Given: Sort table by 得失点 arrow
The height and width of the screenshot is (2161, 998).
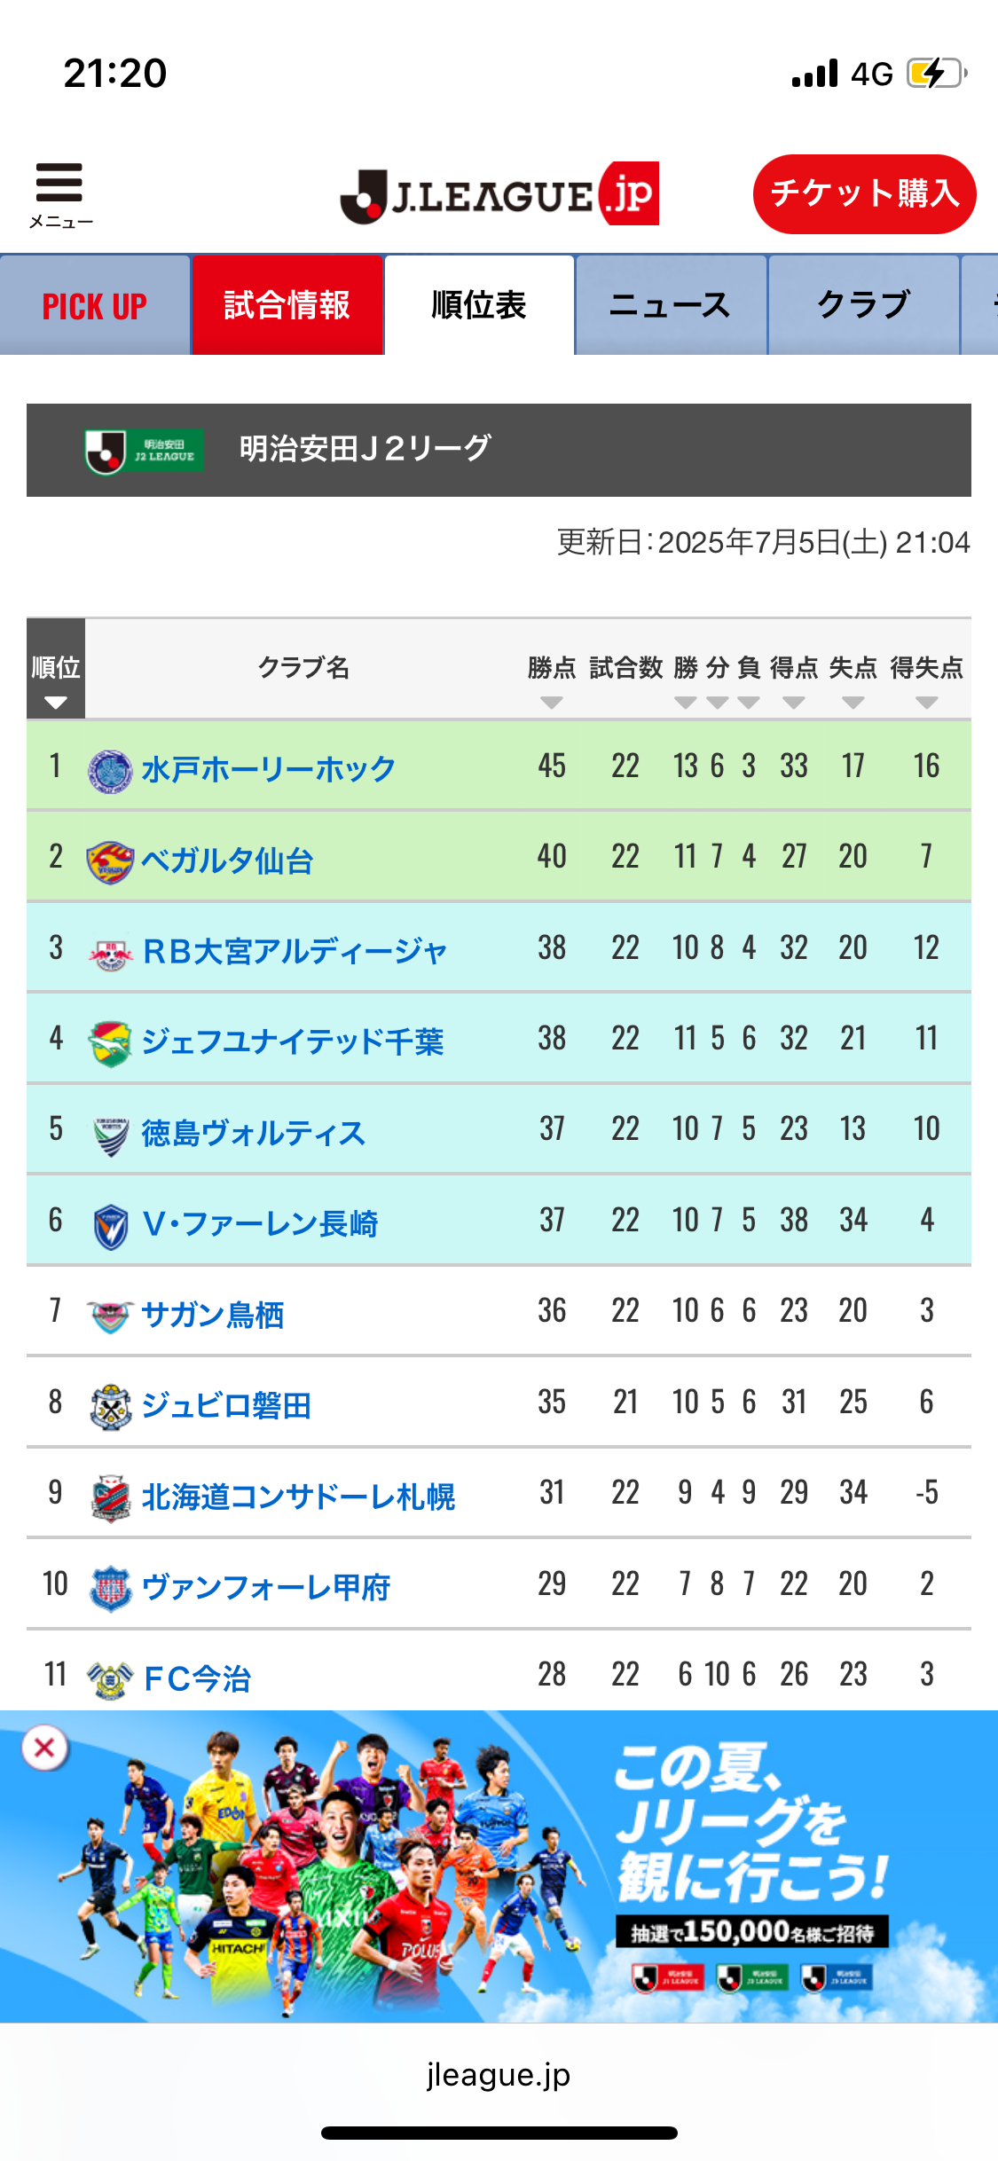Looking at the screenshot, I should pyautogui.click(x=927, y=703).
